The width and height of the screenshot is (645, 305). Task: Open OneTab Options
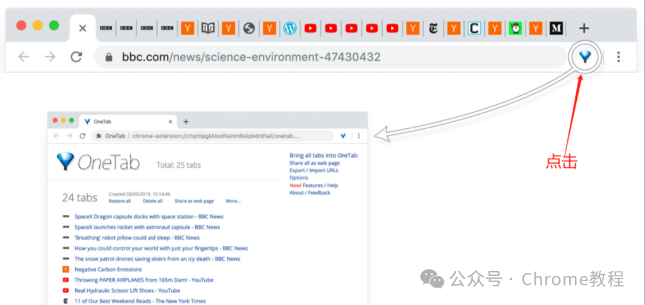tap(299, 178)
